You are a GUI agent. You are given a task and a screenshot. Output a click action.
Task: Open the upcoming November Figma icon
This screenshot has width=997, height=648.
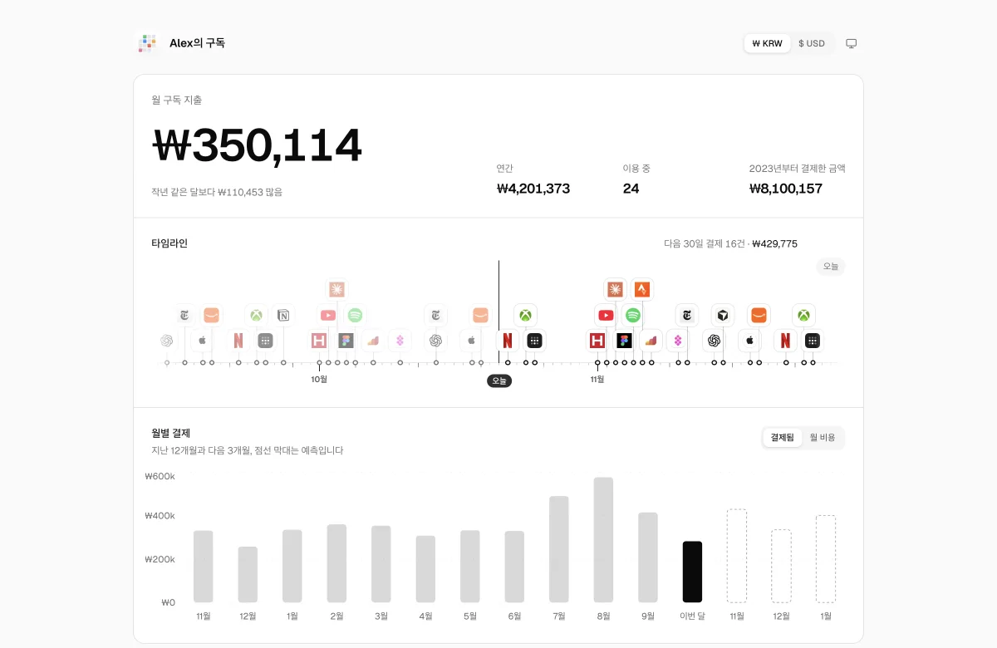(624, 341)
